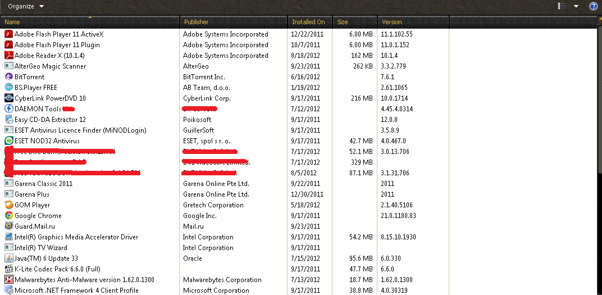
Task: Click the size value '216 MB'
Action: (x=362, y=98)
